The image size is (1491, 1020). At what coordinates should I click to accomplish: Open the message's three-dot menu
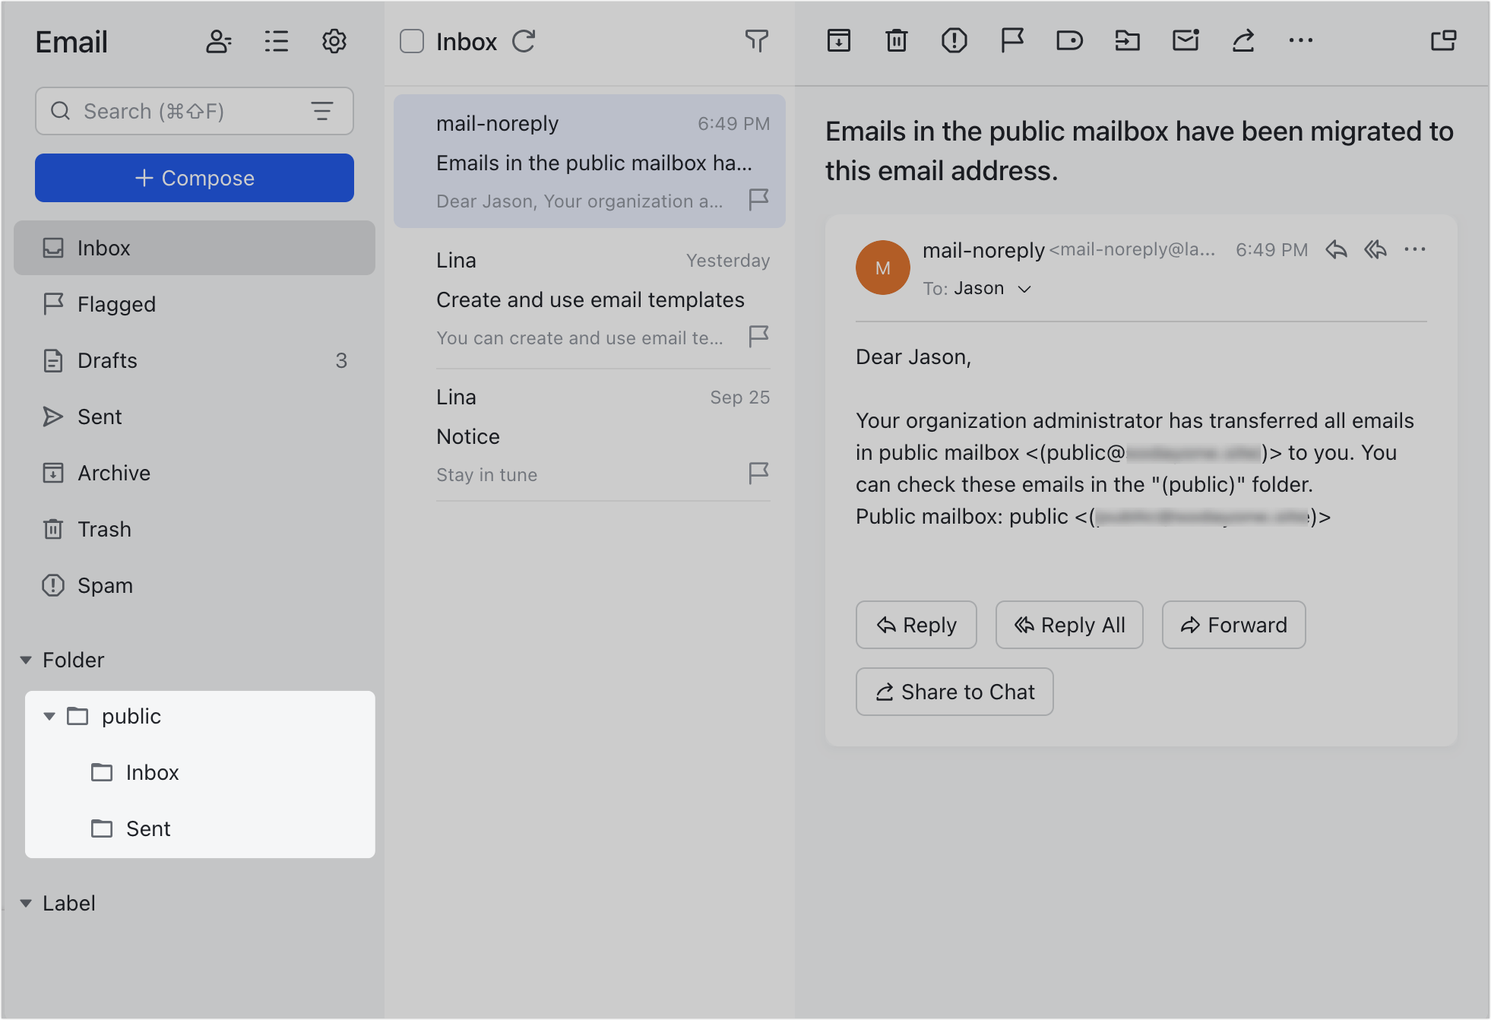1415,249
